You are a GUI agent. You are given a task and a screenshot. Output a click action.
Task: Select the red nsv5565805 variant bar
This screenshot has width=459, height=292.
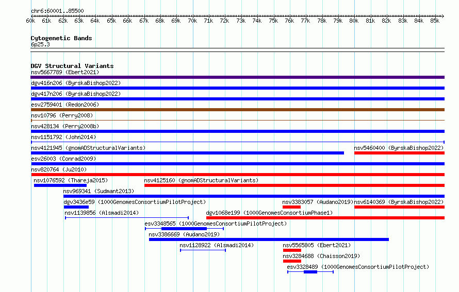(292, 250)
